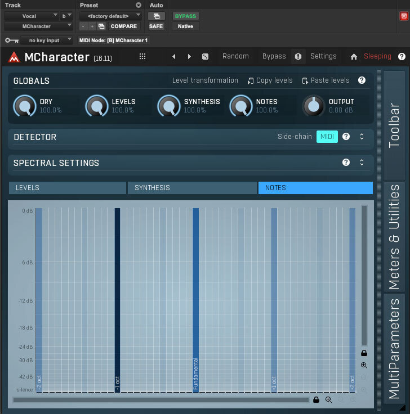Go to next preset with right arrow

[189, 56]
